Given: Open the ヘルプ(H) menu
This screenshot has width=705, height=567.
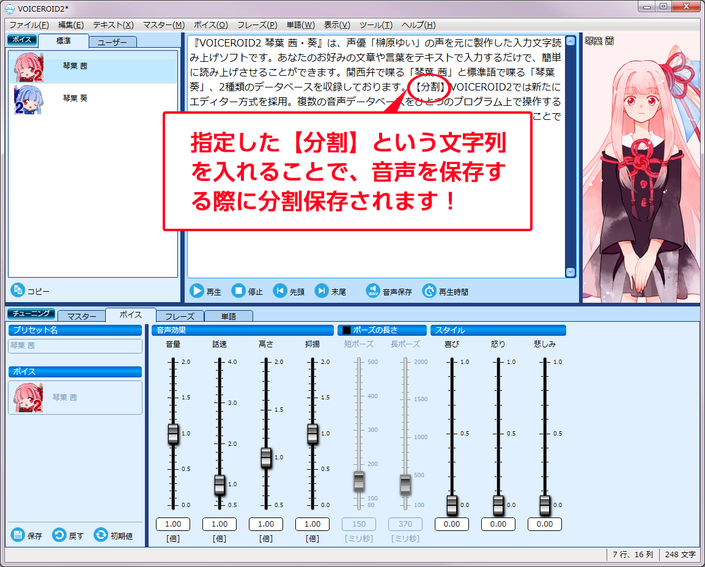Looking at the screenshot, I should 419,25.
